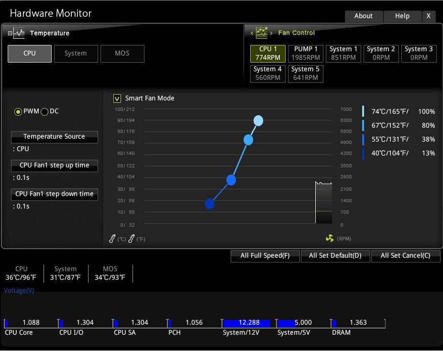Click the Celsius thermometer icon
The height and width of the screenshot is (351, 443).
112,238
